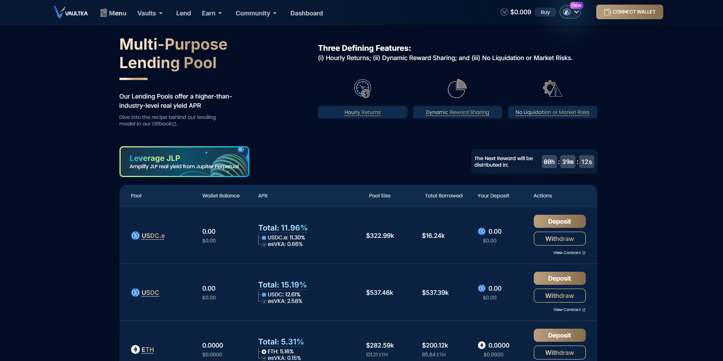Viewport: 723px width, 361px height.
Task: Go to the Lend page
Action: tap(183, 13)
